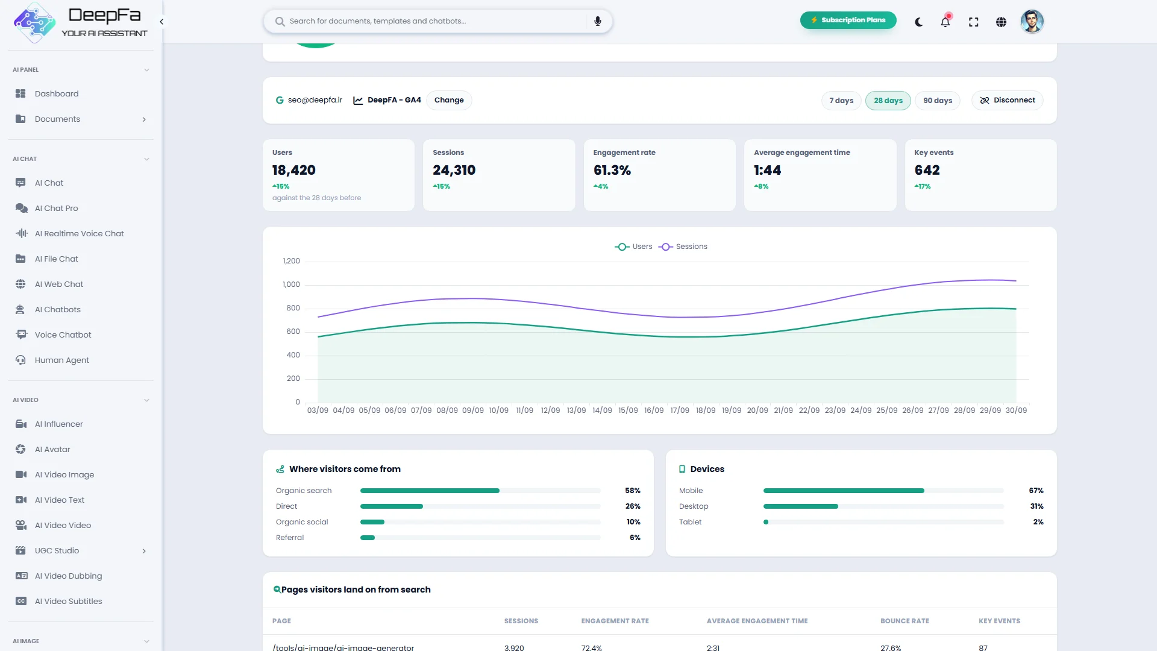
Task: Toggle dark mode with moon icon
Action: click(x=918, y=22)
